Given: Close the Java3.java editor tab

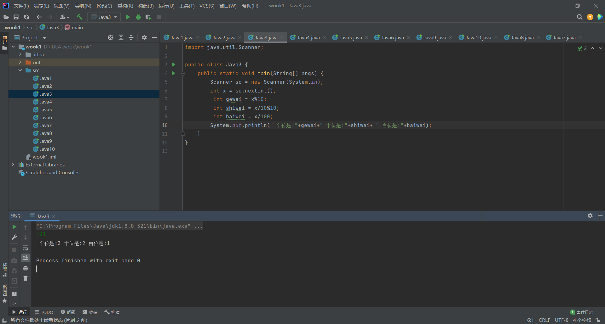Looking at the screenshot, I should pos(282,37).
